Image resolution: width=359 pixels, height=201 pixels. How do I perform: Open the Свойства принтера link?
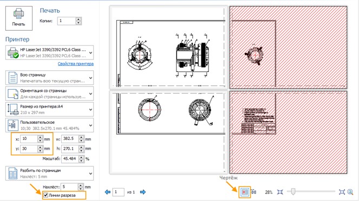click(76, 64)
